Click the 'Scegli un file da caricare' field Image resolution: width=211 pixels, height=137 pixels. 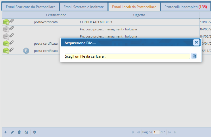click(127, 56)
